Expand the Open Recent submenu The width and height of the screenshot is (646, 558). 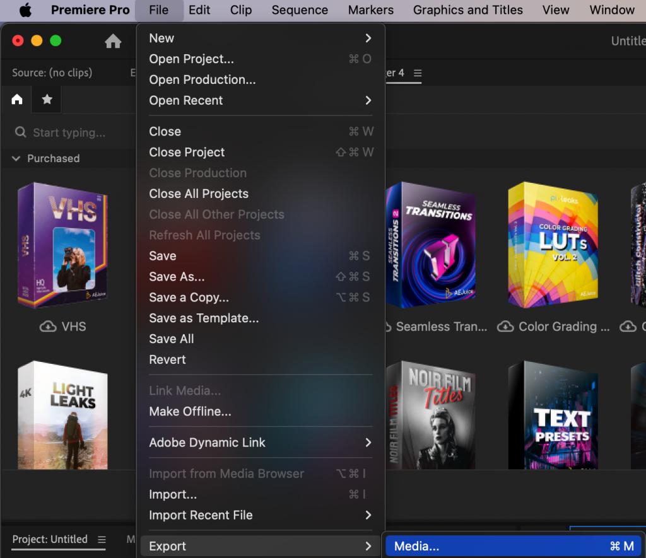click(186, 100)
